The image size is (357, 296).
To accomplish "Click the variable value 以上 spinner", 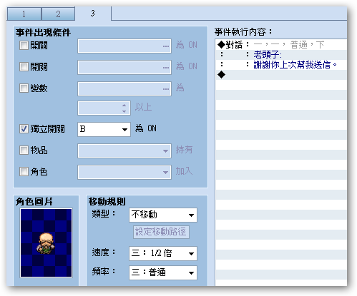I will point(104,108).
